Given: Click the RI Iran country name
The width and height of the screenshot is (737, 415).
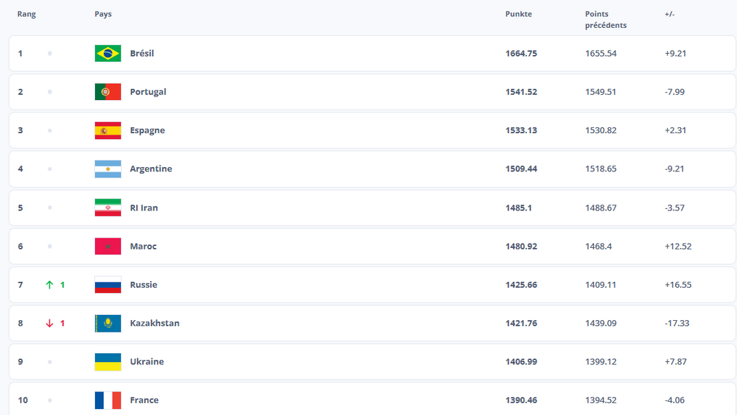Looking at the screenshot, I should [144, 207].
